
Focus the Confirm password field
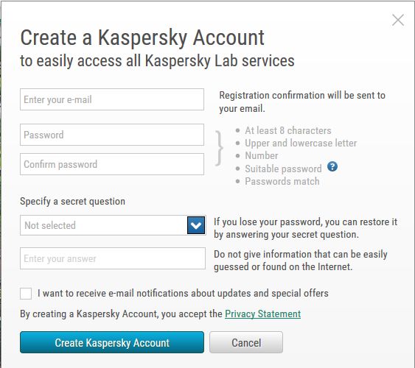pyautogui.click(x=112, y=164)
